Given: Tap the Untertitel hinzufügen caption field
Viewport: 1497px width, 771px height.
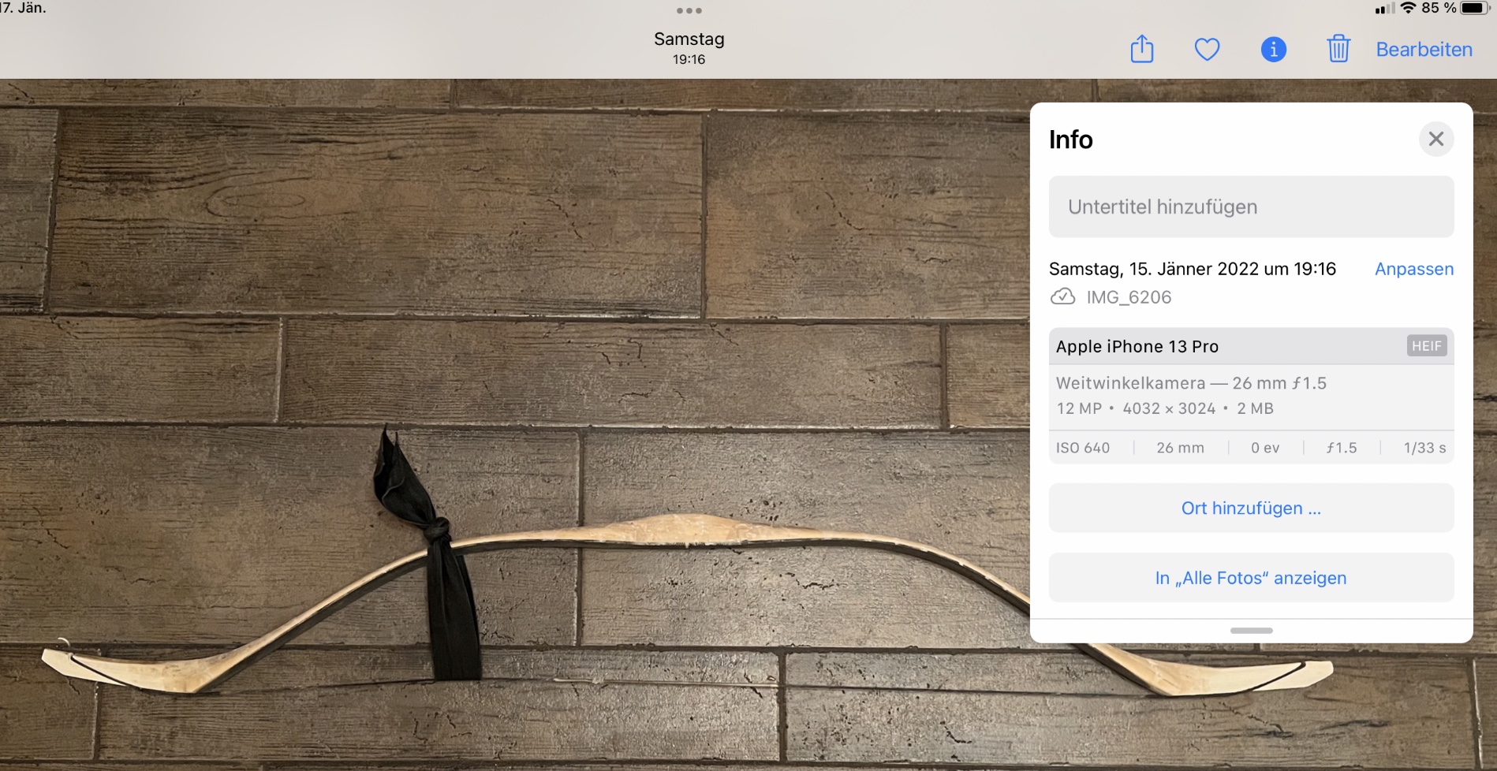Looking at the screenshot, I should pos(1250,207).
